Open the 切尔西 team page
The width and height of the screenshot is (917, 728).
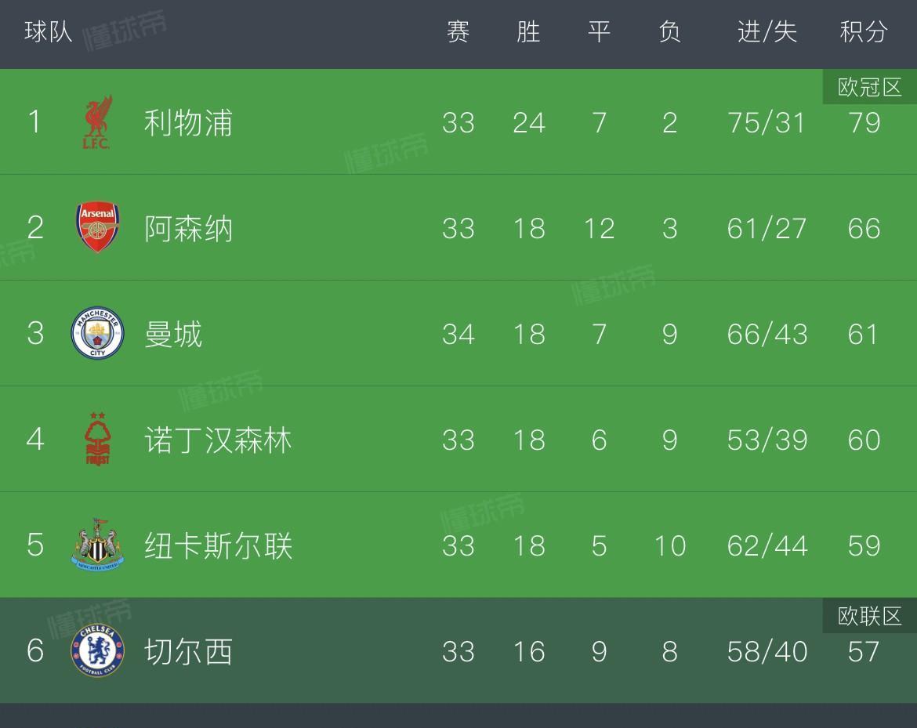click(188, 652)
